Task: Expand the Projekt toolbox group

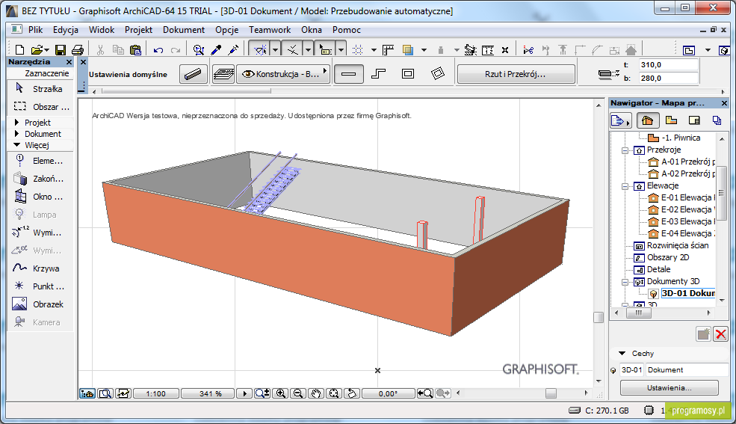Action: [x=17, y=122]
